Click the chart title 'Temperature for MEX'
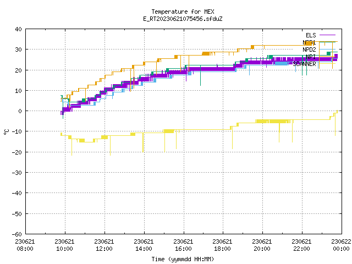Viewport: 352px width, 264px height. click(x=183, y=12)
